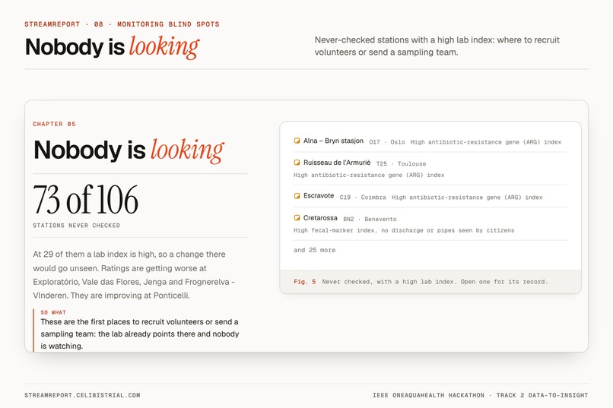613x408 pixels.
Task: Open the Alna – Bryn stasjon station record
Action: 430,141
